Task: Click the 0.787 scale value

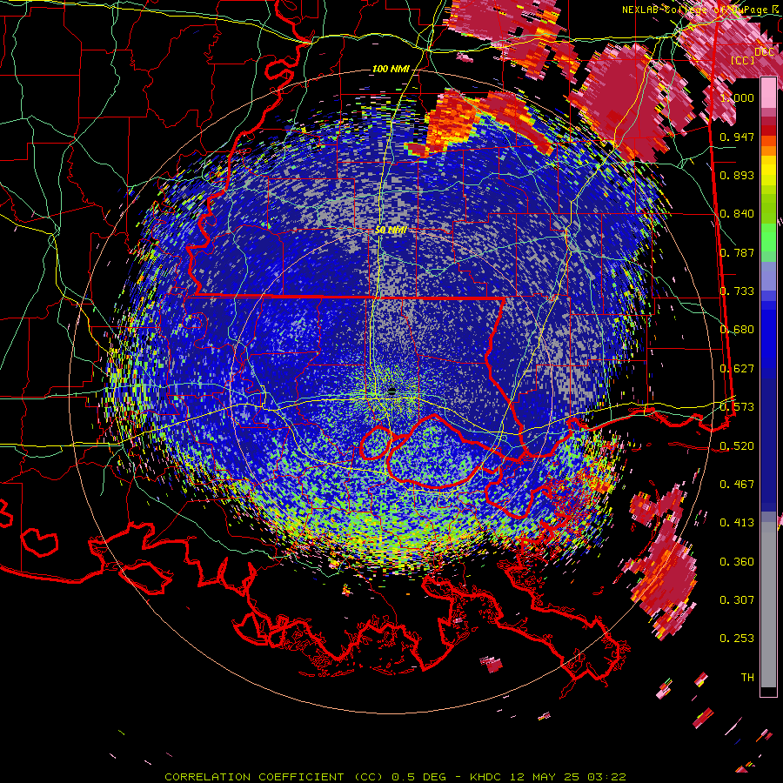Action: coord(737,252)
